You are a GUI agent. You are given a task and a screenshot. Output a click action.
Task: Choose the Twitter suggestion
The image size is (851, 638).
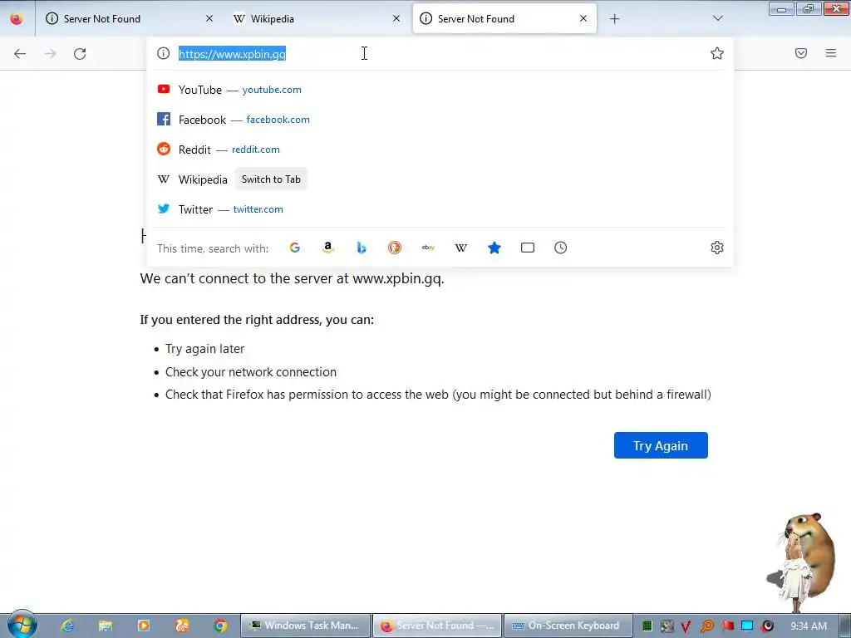pyautogui.click(x=440, y=209)
